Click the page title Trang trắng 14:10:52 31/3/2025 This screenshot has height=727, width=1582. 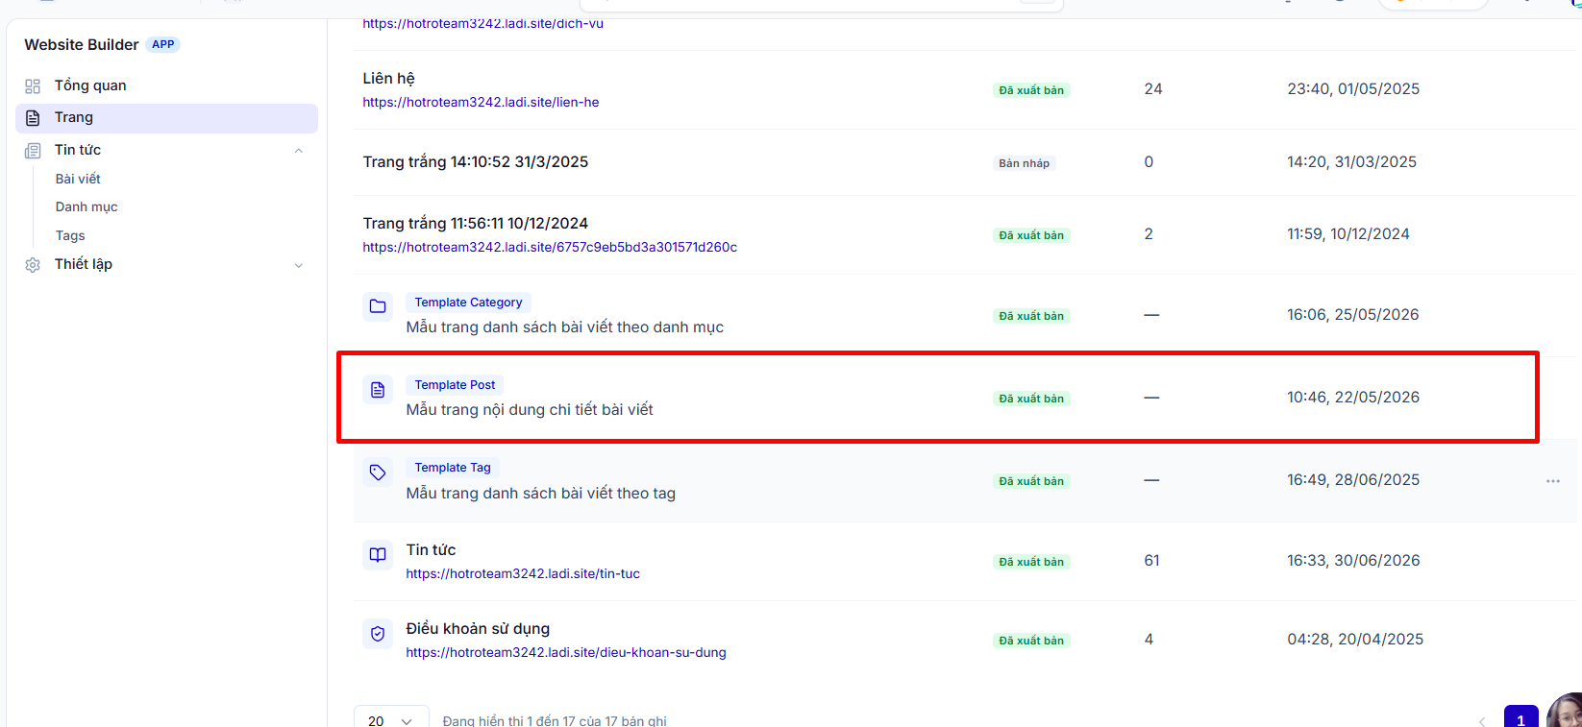coord(476,161)
